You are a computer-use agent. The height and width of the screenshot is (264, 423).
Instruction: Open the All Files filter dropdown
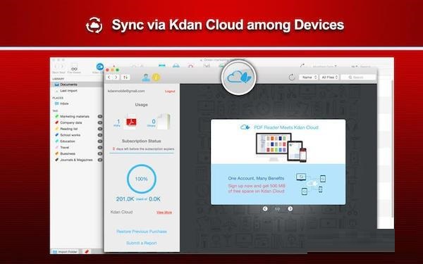329,77
